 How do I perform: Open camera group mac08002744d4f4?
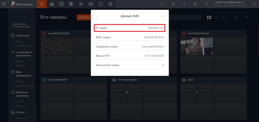tap(198, 34)
